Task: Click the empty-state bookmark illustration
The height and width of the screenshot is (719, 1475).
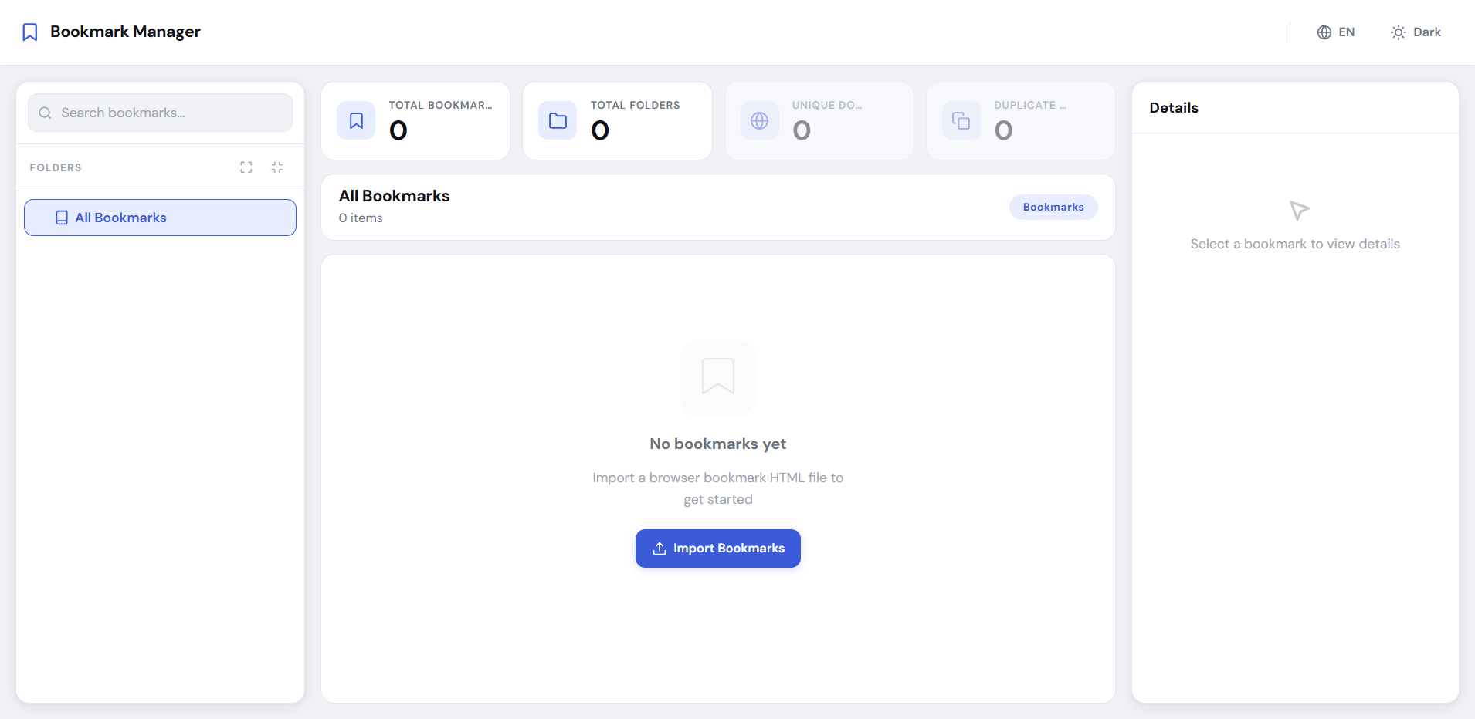Action: 718,378
